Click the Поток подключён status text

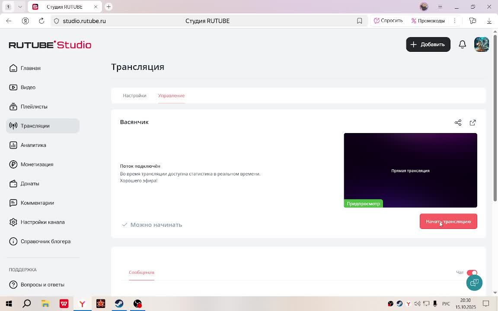click(x=140, y=166)
